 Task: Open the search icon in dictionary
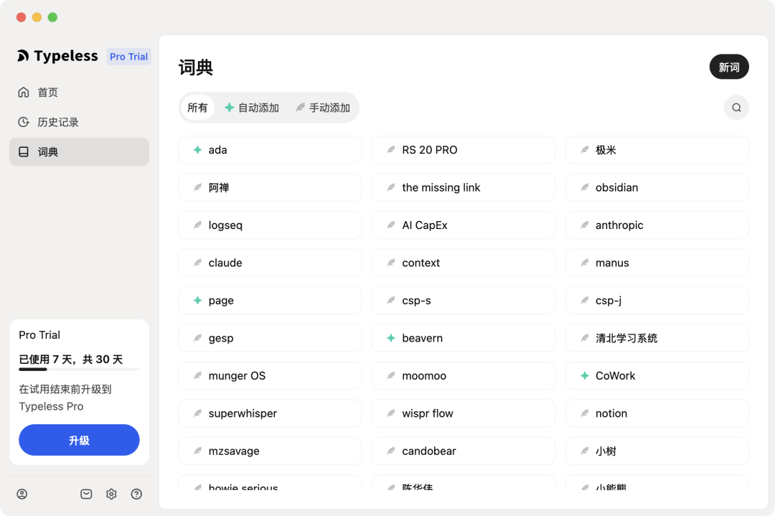[x=736, y=108]
